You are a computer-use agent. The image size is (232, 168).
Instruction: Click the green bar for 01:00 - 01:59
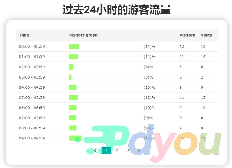(73, 57)
